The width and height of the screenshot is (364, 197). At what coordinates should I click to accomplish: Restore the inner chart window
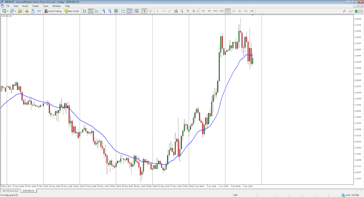point(358,6)
